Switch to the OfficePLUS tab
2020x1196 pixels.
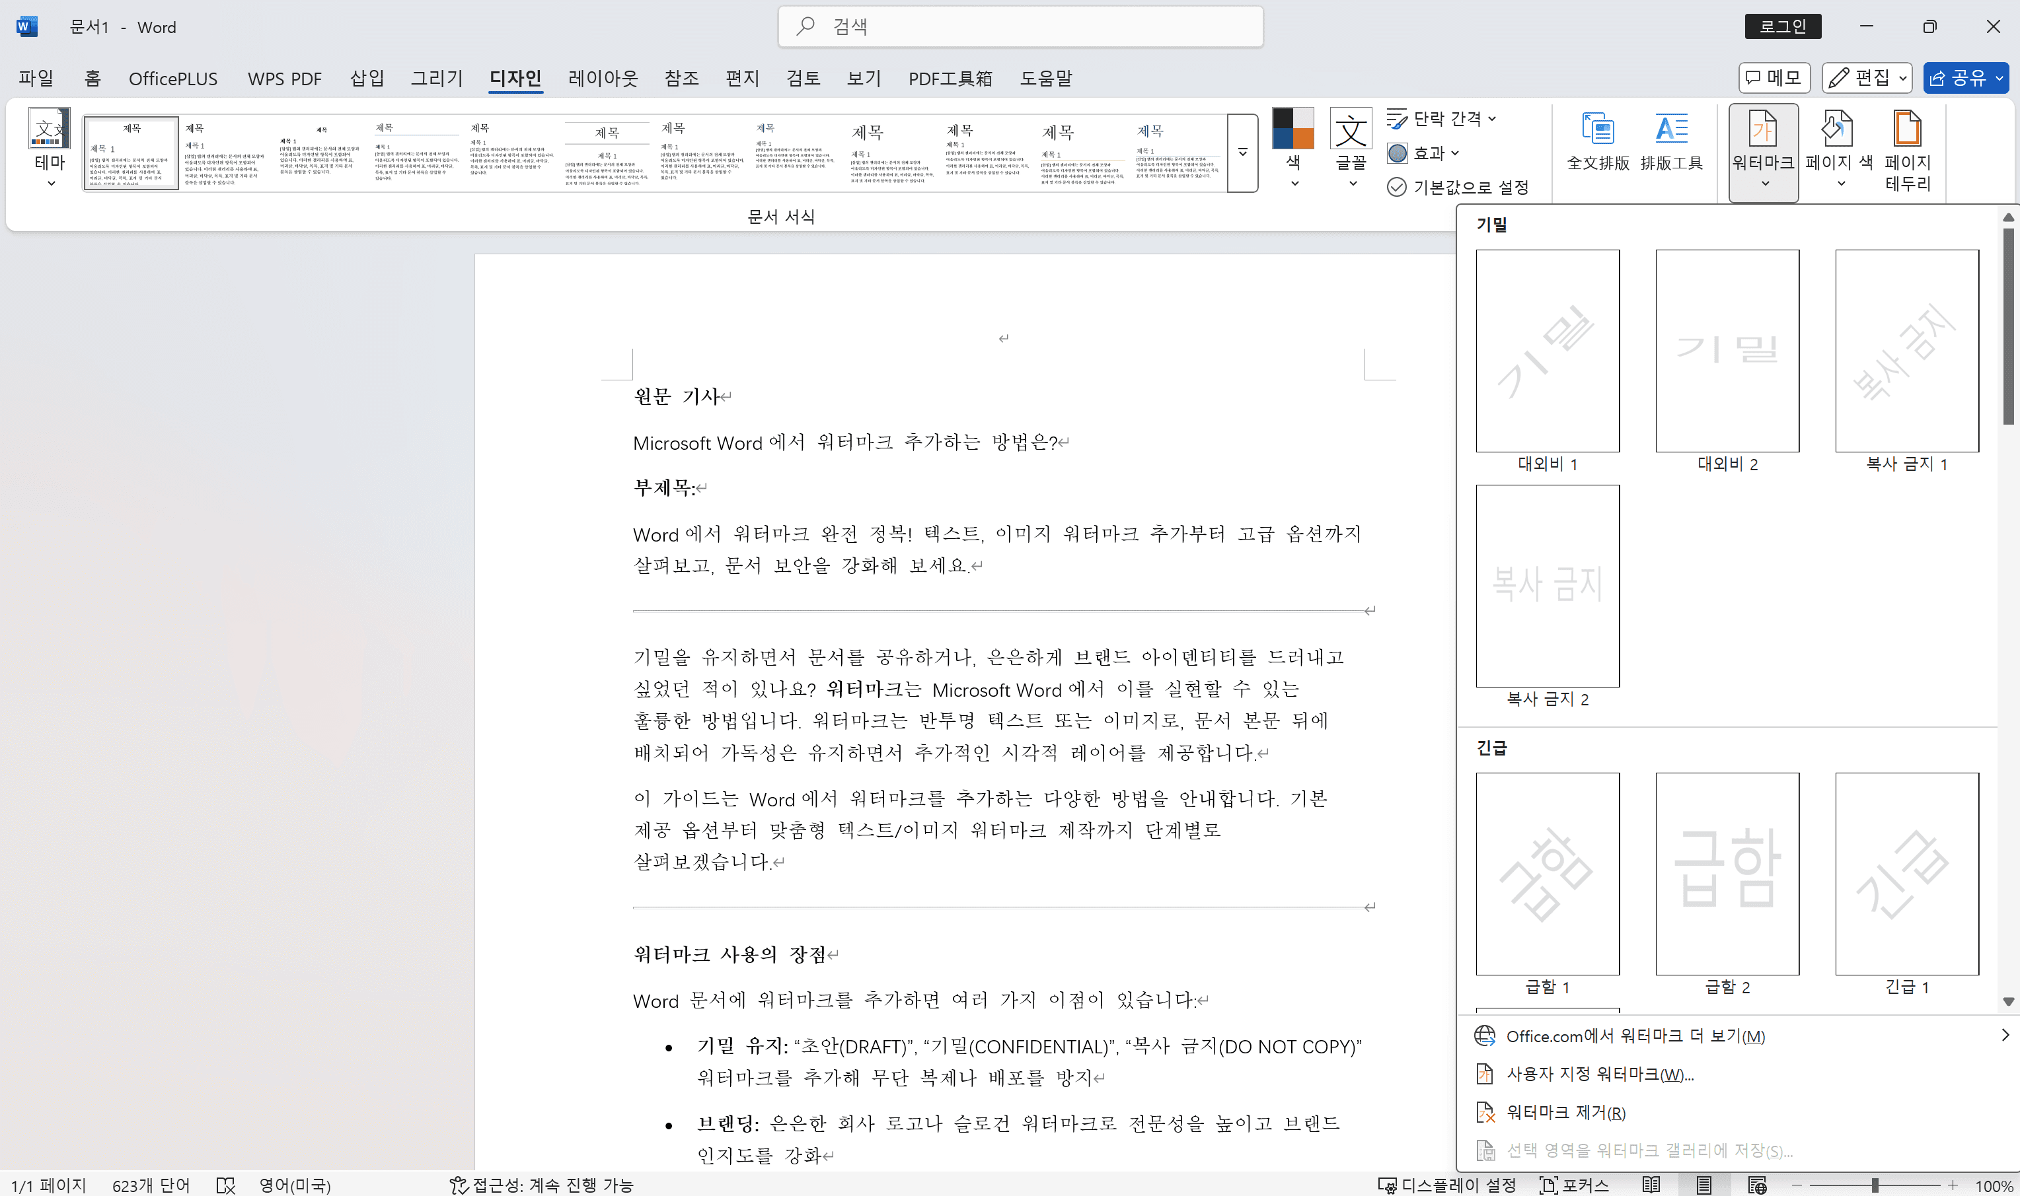pos(172,78)
